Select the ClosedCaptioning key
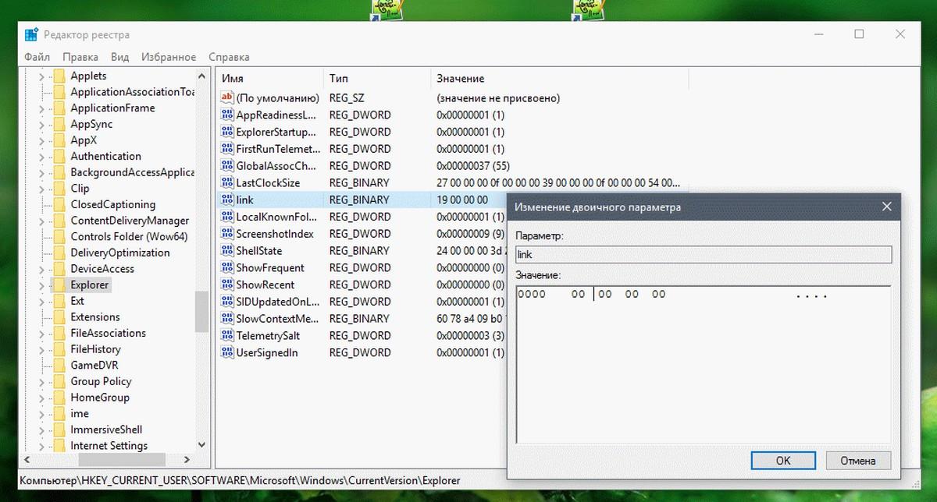937x502 pixels. pos(112,204)
